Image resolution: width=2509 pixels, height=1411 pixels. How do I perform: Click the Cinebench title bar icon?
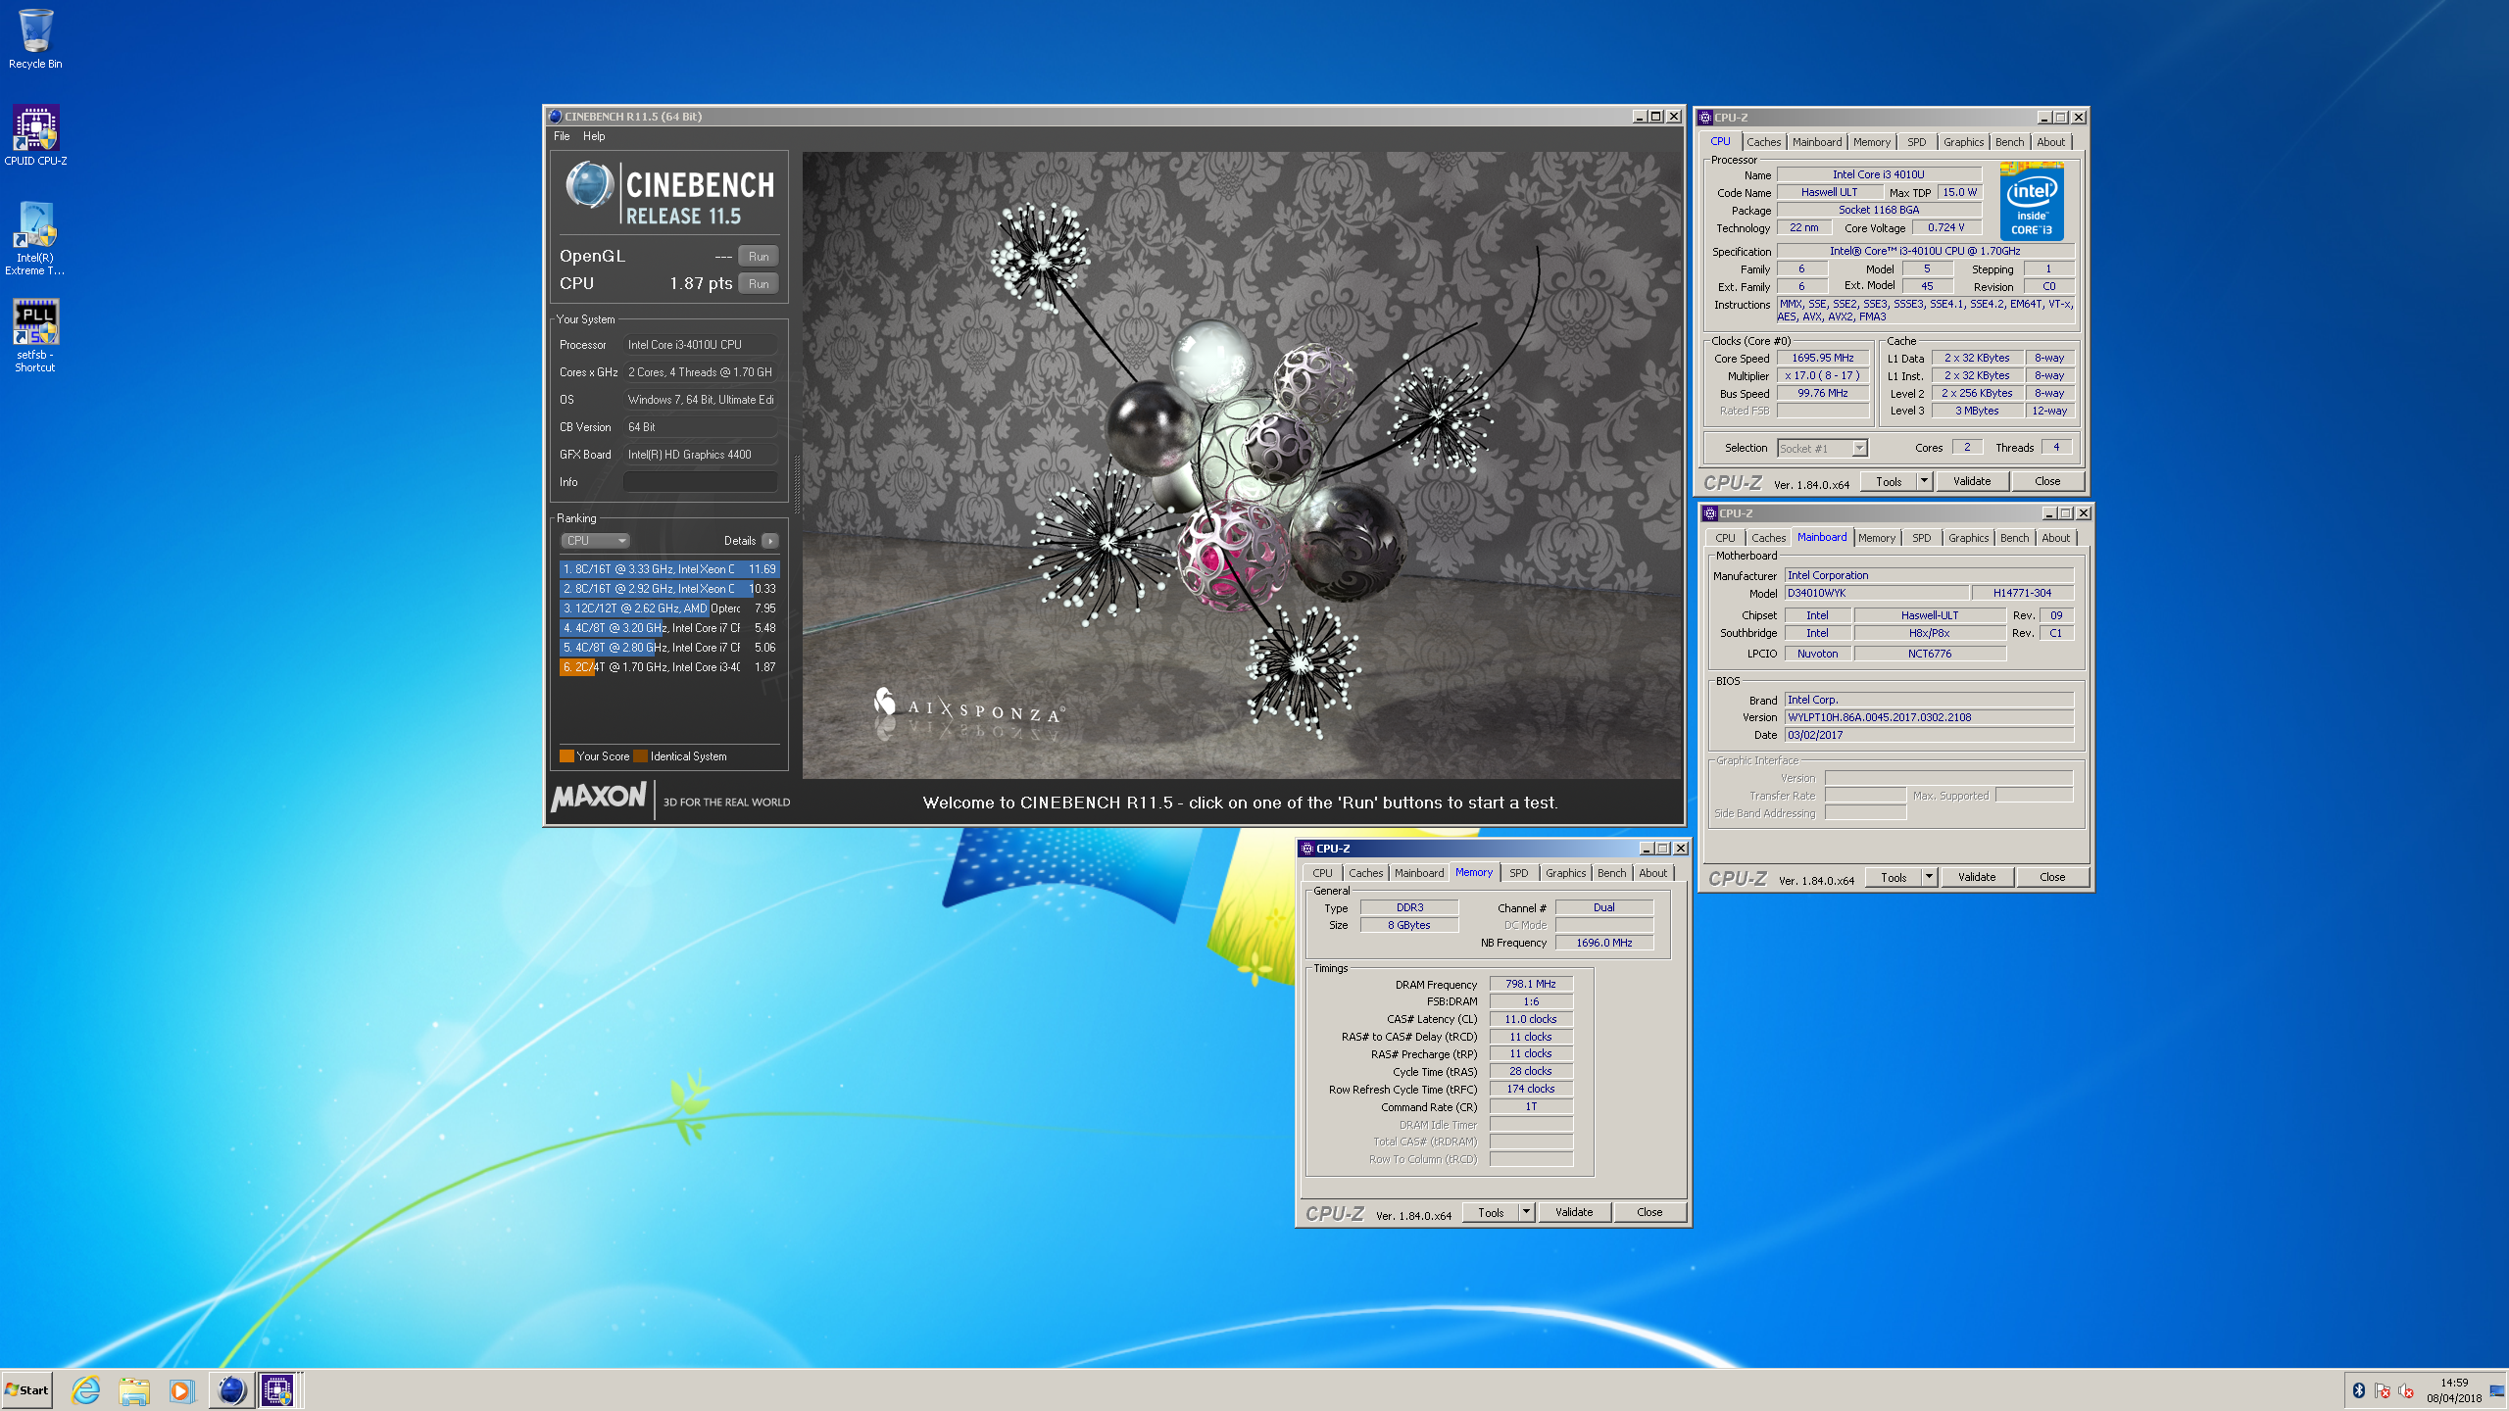click(x=556, y=117)
